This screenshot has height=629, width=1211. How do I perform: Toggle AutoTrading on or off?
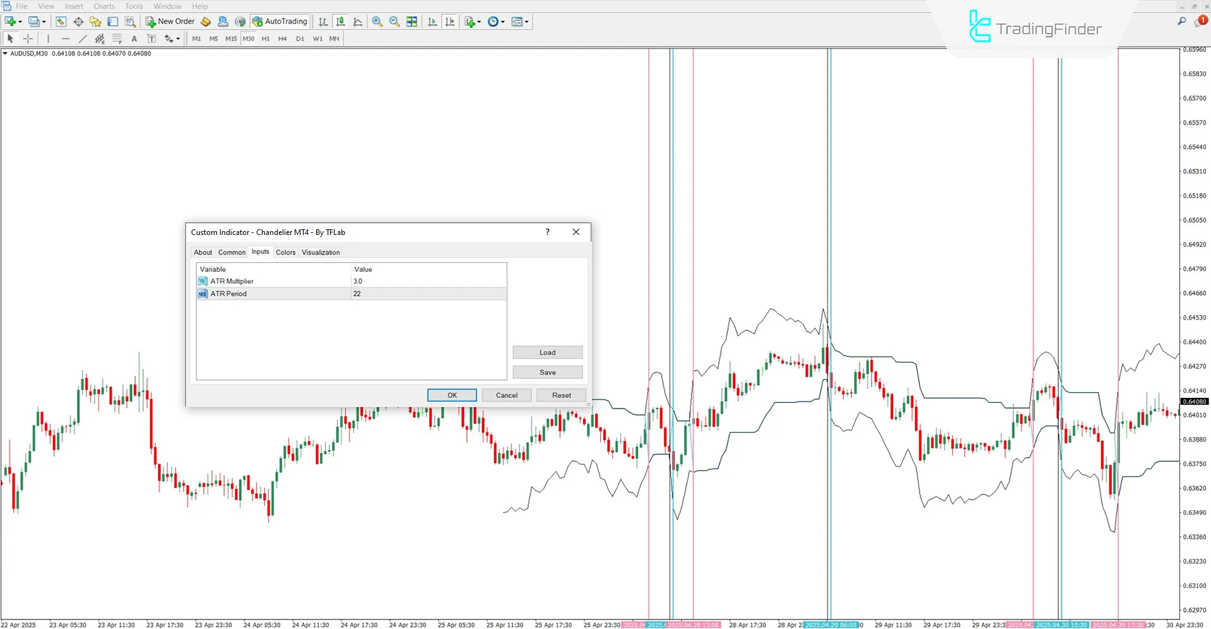pyautogui.click(x=280, y=21)
